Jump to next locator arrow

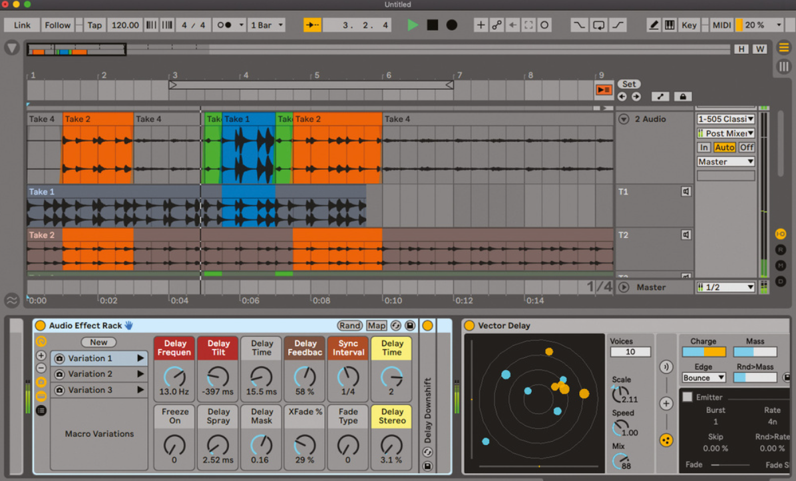[636, 97]
